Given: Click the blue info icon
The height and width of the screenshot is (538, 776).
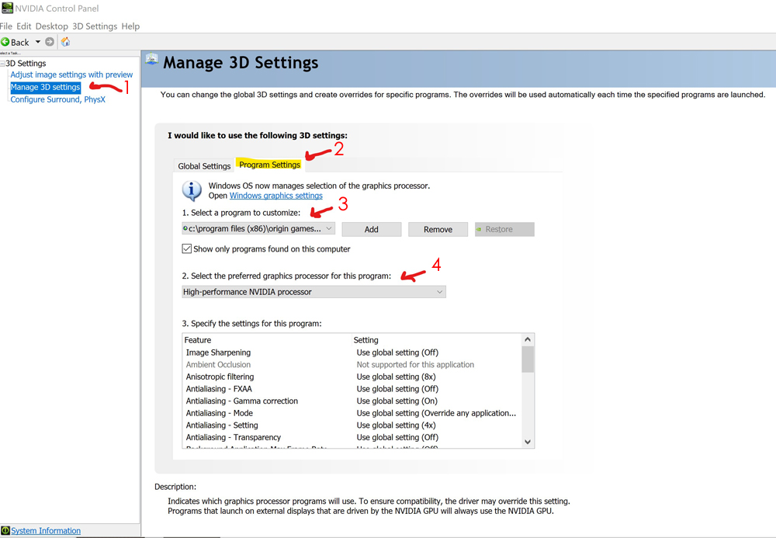Looking at the screenshot, I should click(x=192, y=190).
